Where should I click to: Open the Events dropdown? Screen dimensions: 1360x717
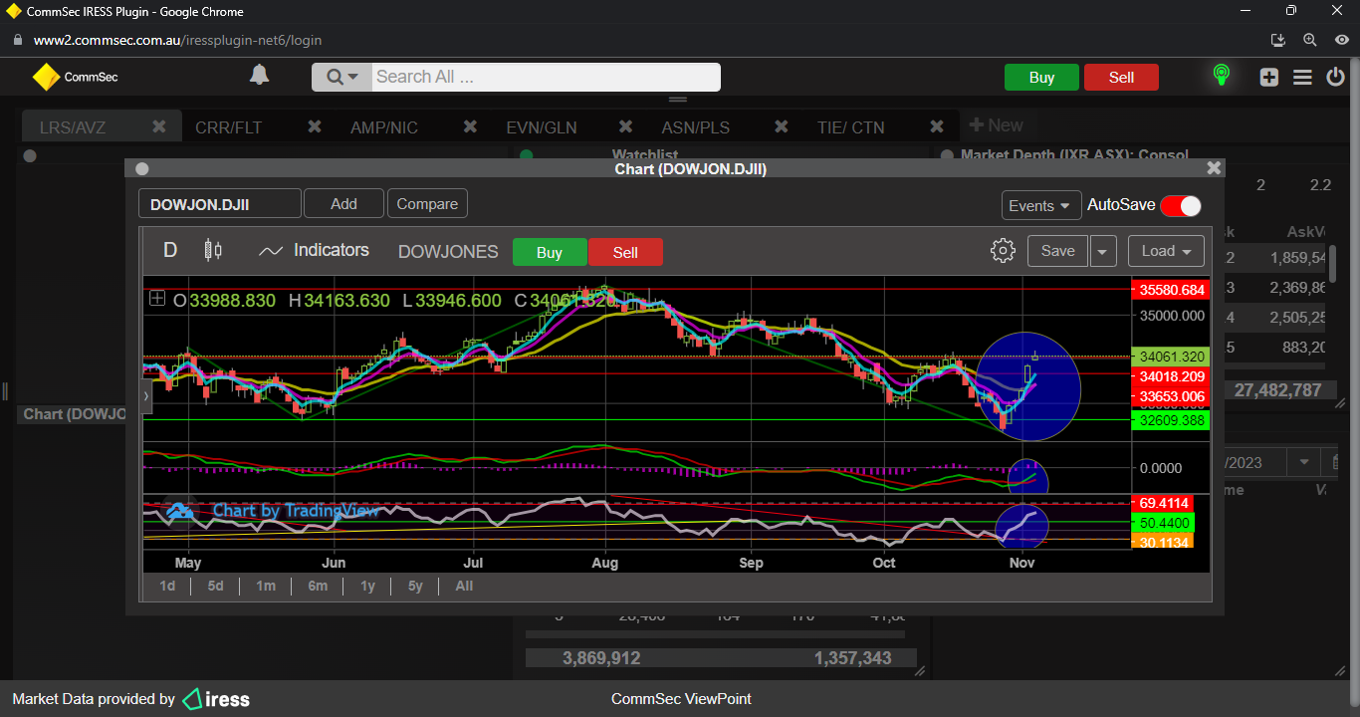[1041, 205]
